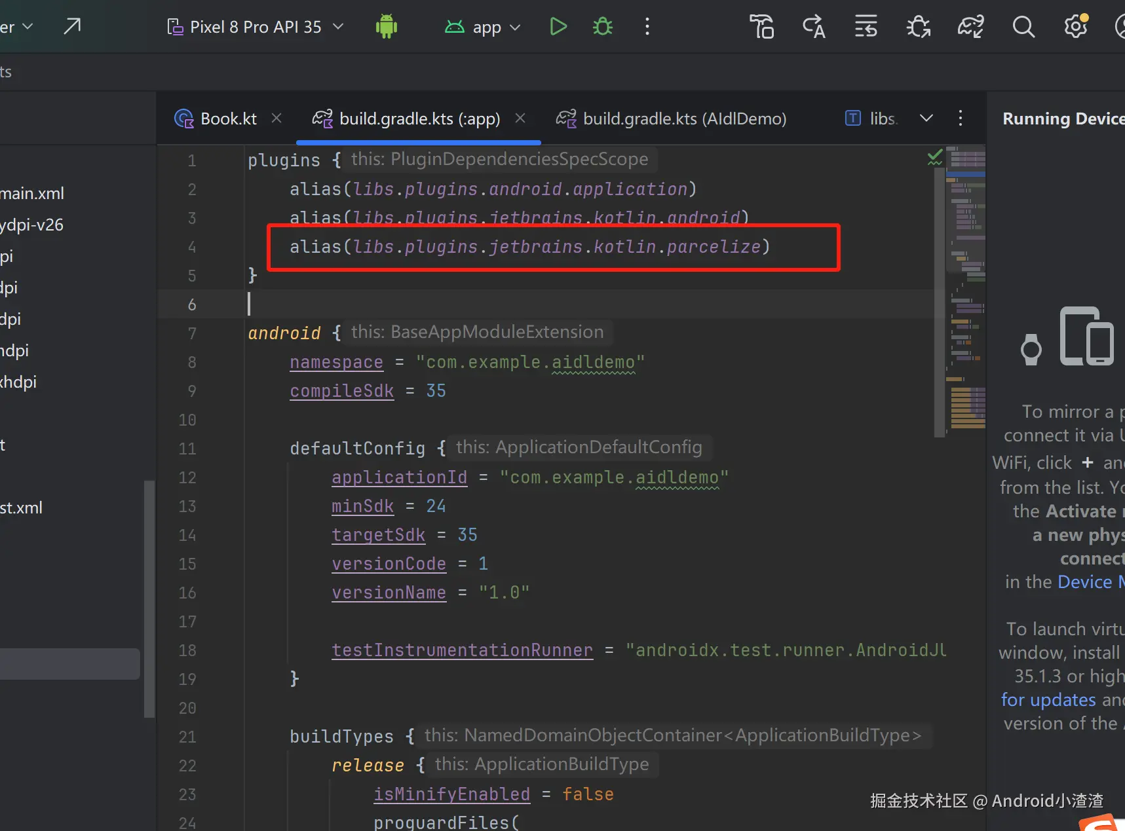Click the 'proguardFiles(' call
The height and width of the screenshot is (831, 1125).
(446, 822)
